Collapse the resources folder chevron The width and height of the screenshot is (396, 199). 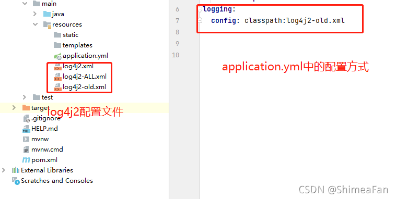[x=36, y=24]
